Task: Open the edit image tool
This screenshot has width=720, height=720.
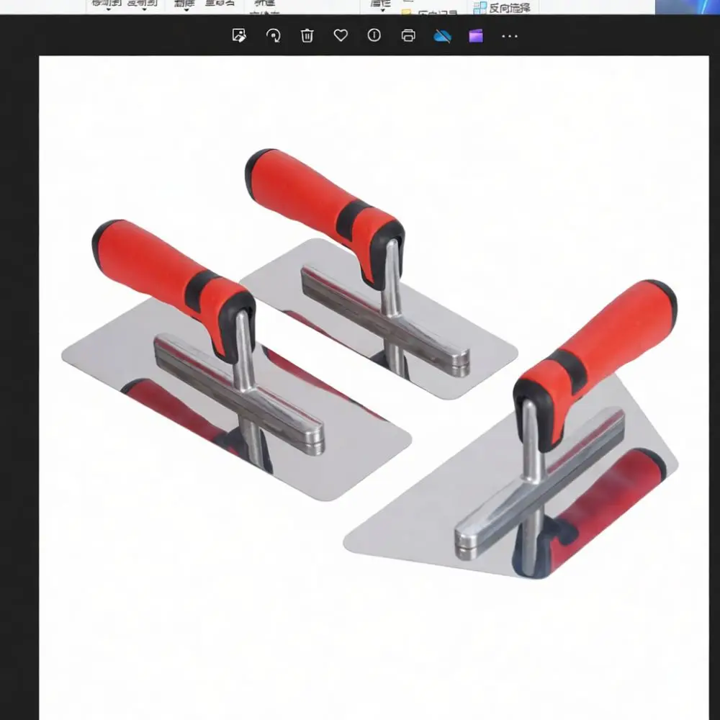Action: [x=239, y=35]
